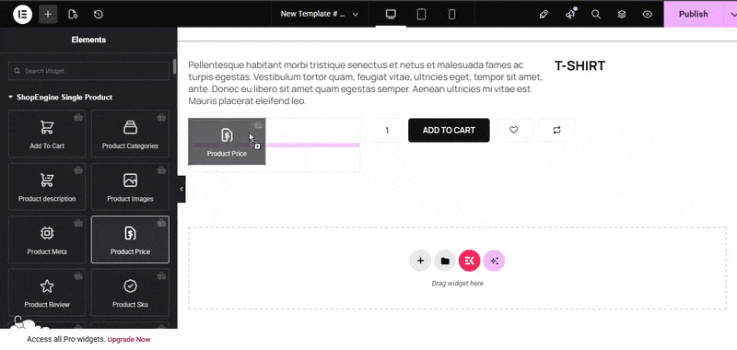This screenshot has height=350, width=737.
Task: Click the ADD TO CART button on canvas
Action: click(449, 130)
